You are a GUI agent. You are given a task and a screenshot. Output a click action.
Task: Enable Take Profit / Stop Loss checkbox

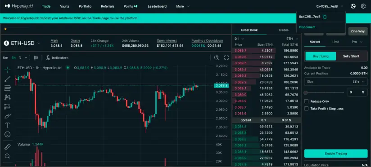tap(307, 109)
